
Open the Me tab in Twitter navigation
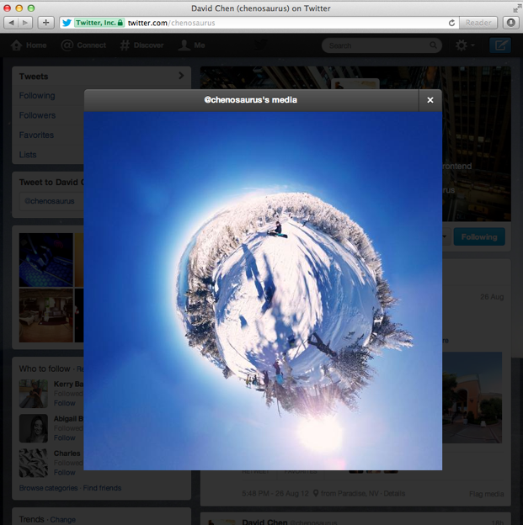point(191,45)
